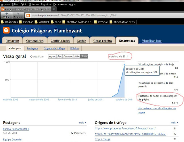Open the Arquivo menu
Screen dimensions: 184x142
coord(5,4)
